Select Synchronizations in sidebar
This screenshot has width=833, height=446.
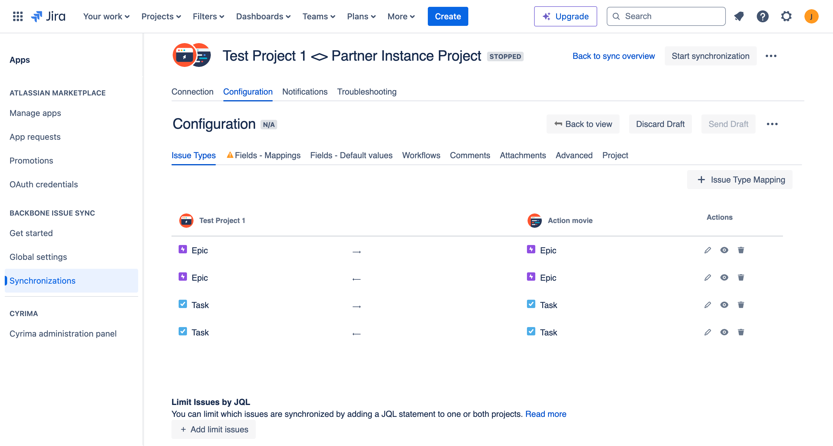pyautogui.click(x=71, y=281)
